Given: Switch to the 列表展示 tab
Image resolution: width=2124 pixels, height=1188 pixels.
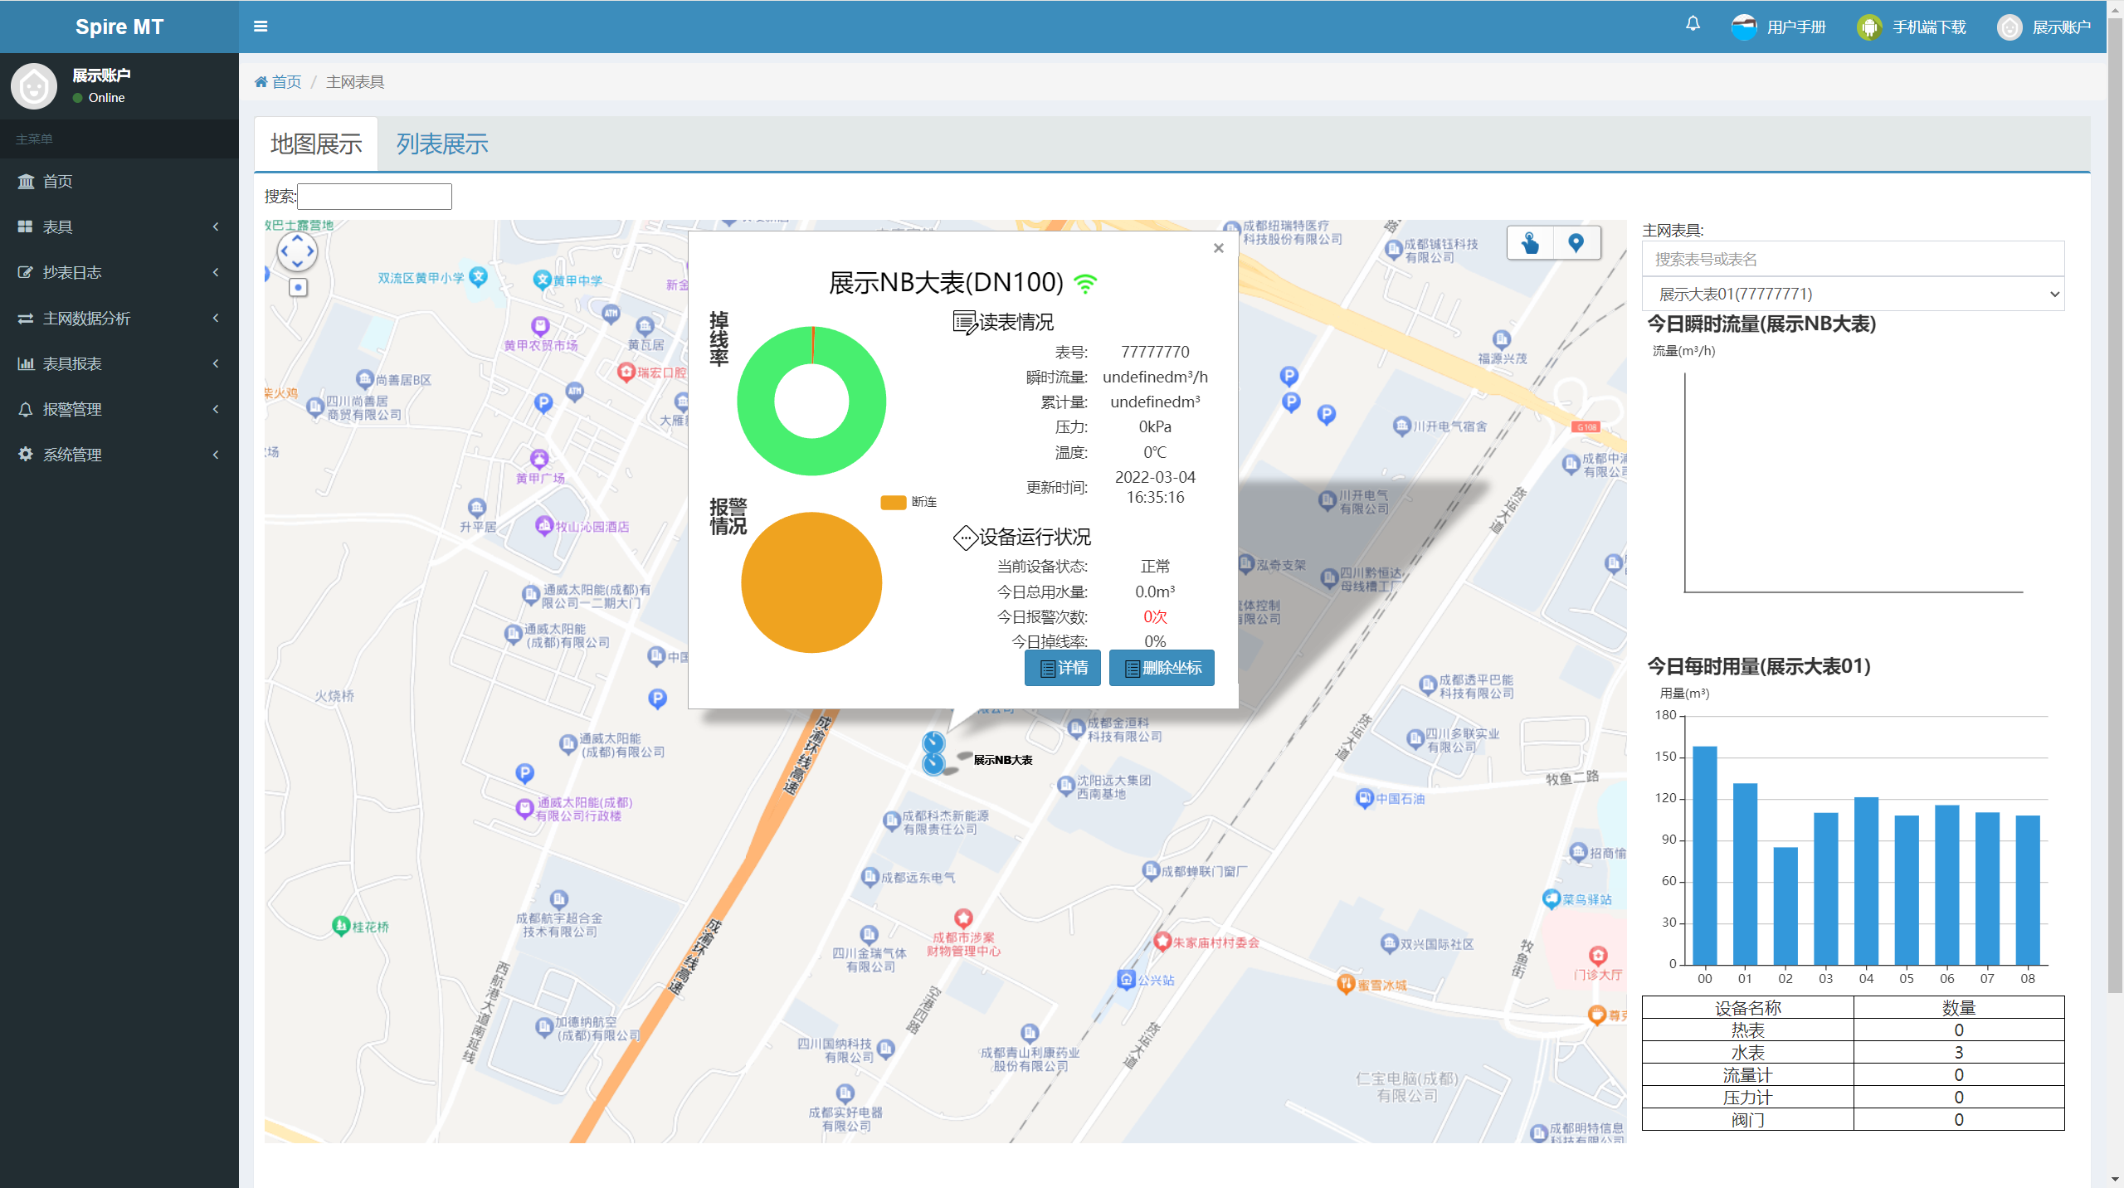Looking at the screenshot, I should coord(441,144).
